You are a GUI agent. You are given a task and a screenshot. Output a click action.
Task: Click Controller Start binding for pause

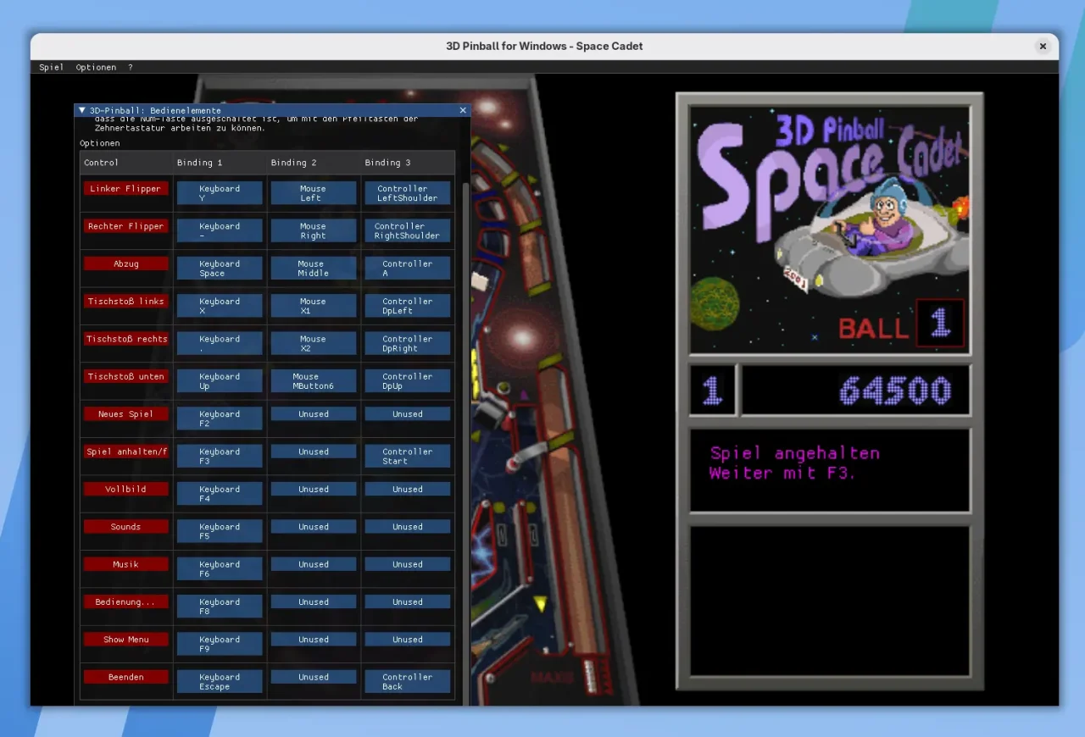coord(407,457)
